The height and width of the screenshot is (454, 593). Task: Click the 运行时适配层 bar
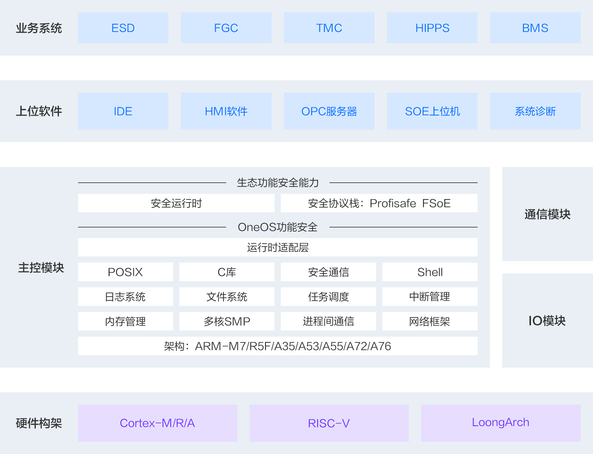(278, 247)
